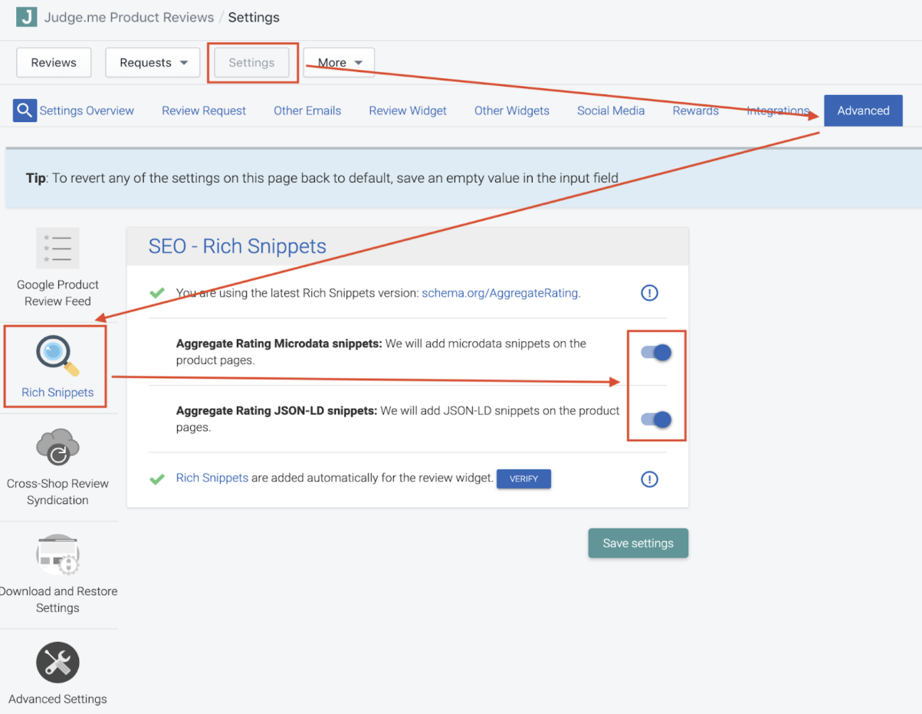Viewport: 922px width, 714px height.
Task: Go to Social Media tab
Action: pos(611,110)
